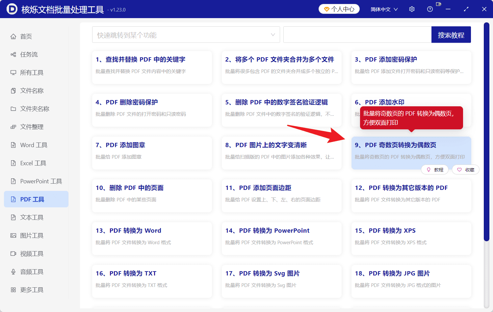
Task: Click the 任务流 workflow icon
Action: click(x=13, y=55)
